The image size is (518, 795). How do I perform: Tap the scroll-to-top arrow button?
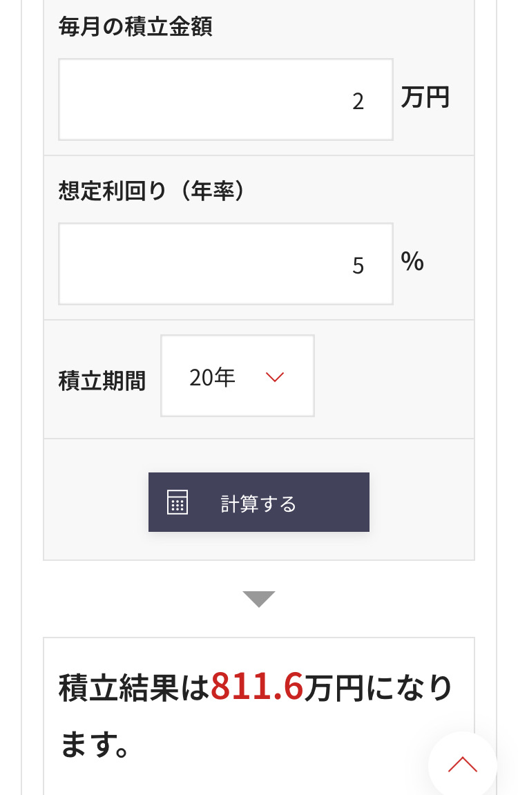(x=462, y=764)
